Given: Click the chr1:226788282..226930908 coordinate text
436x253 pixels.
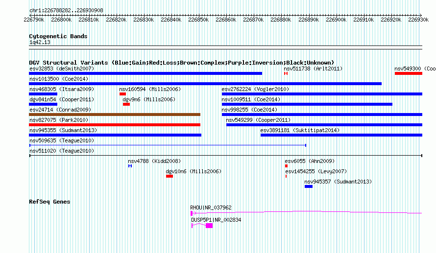Looking at the screenshot, I should [66, 10].
